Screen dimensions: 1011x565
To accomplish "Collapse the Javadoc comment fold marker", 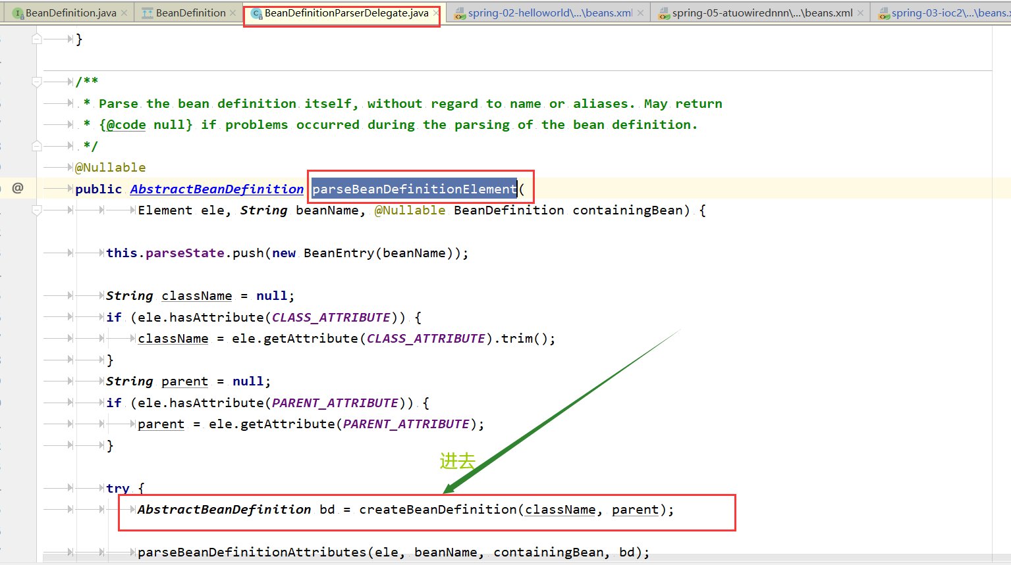I will coord(37,82).
